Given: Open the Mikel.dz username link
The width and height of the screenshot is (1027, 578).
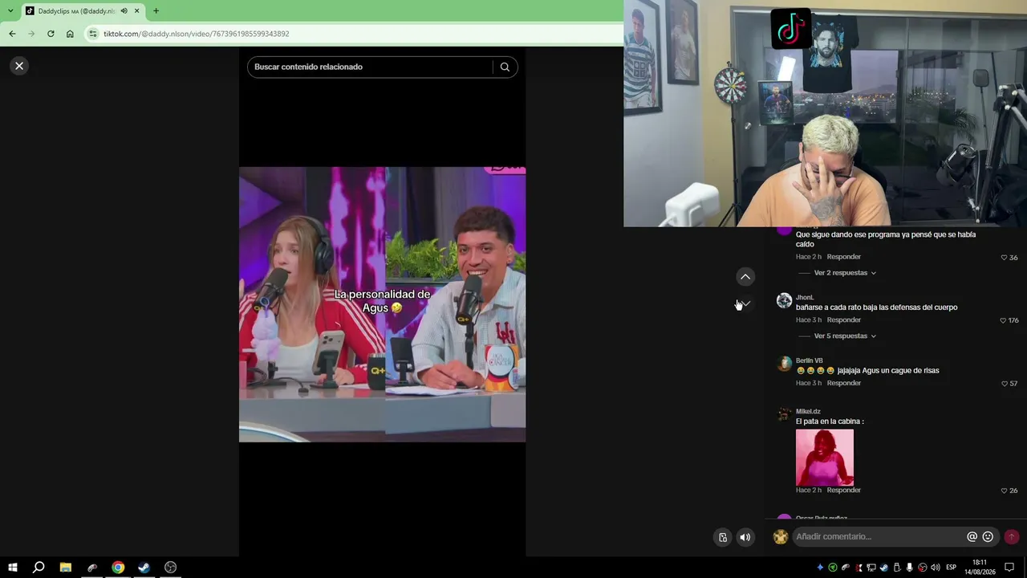Looking at the screenshot, I should point(808,411).
